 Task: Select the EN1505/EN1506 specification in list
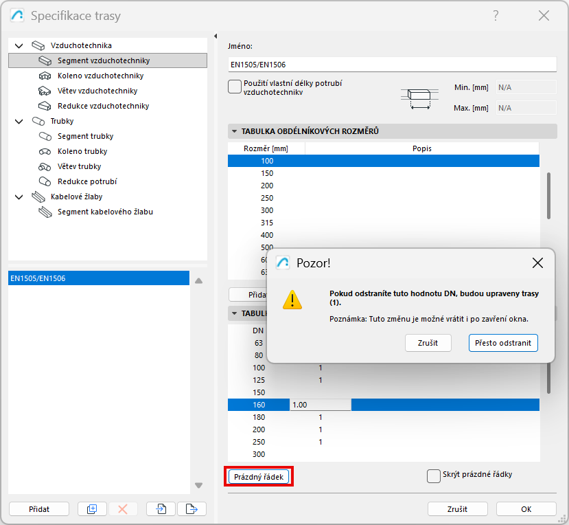point(99,278)
